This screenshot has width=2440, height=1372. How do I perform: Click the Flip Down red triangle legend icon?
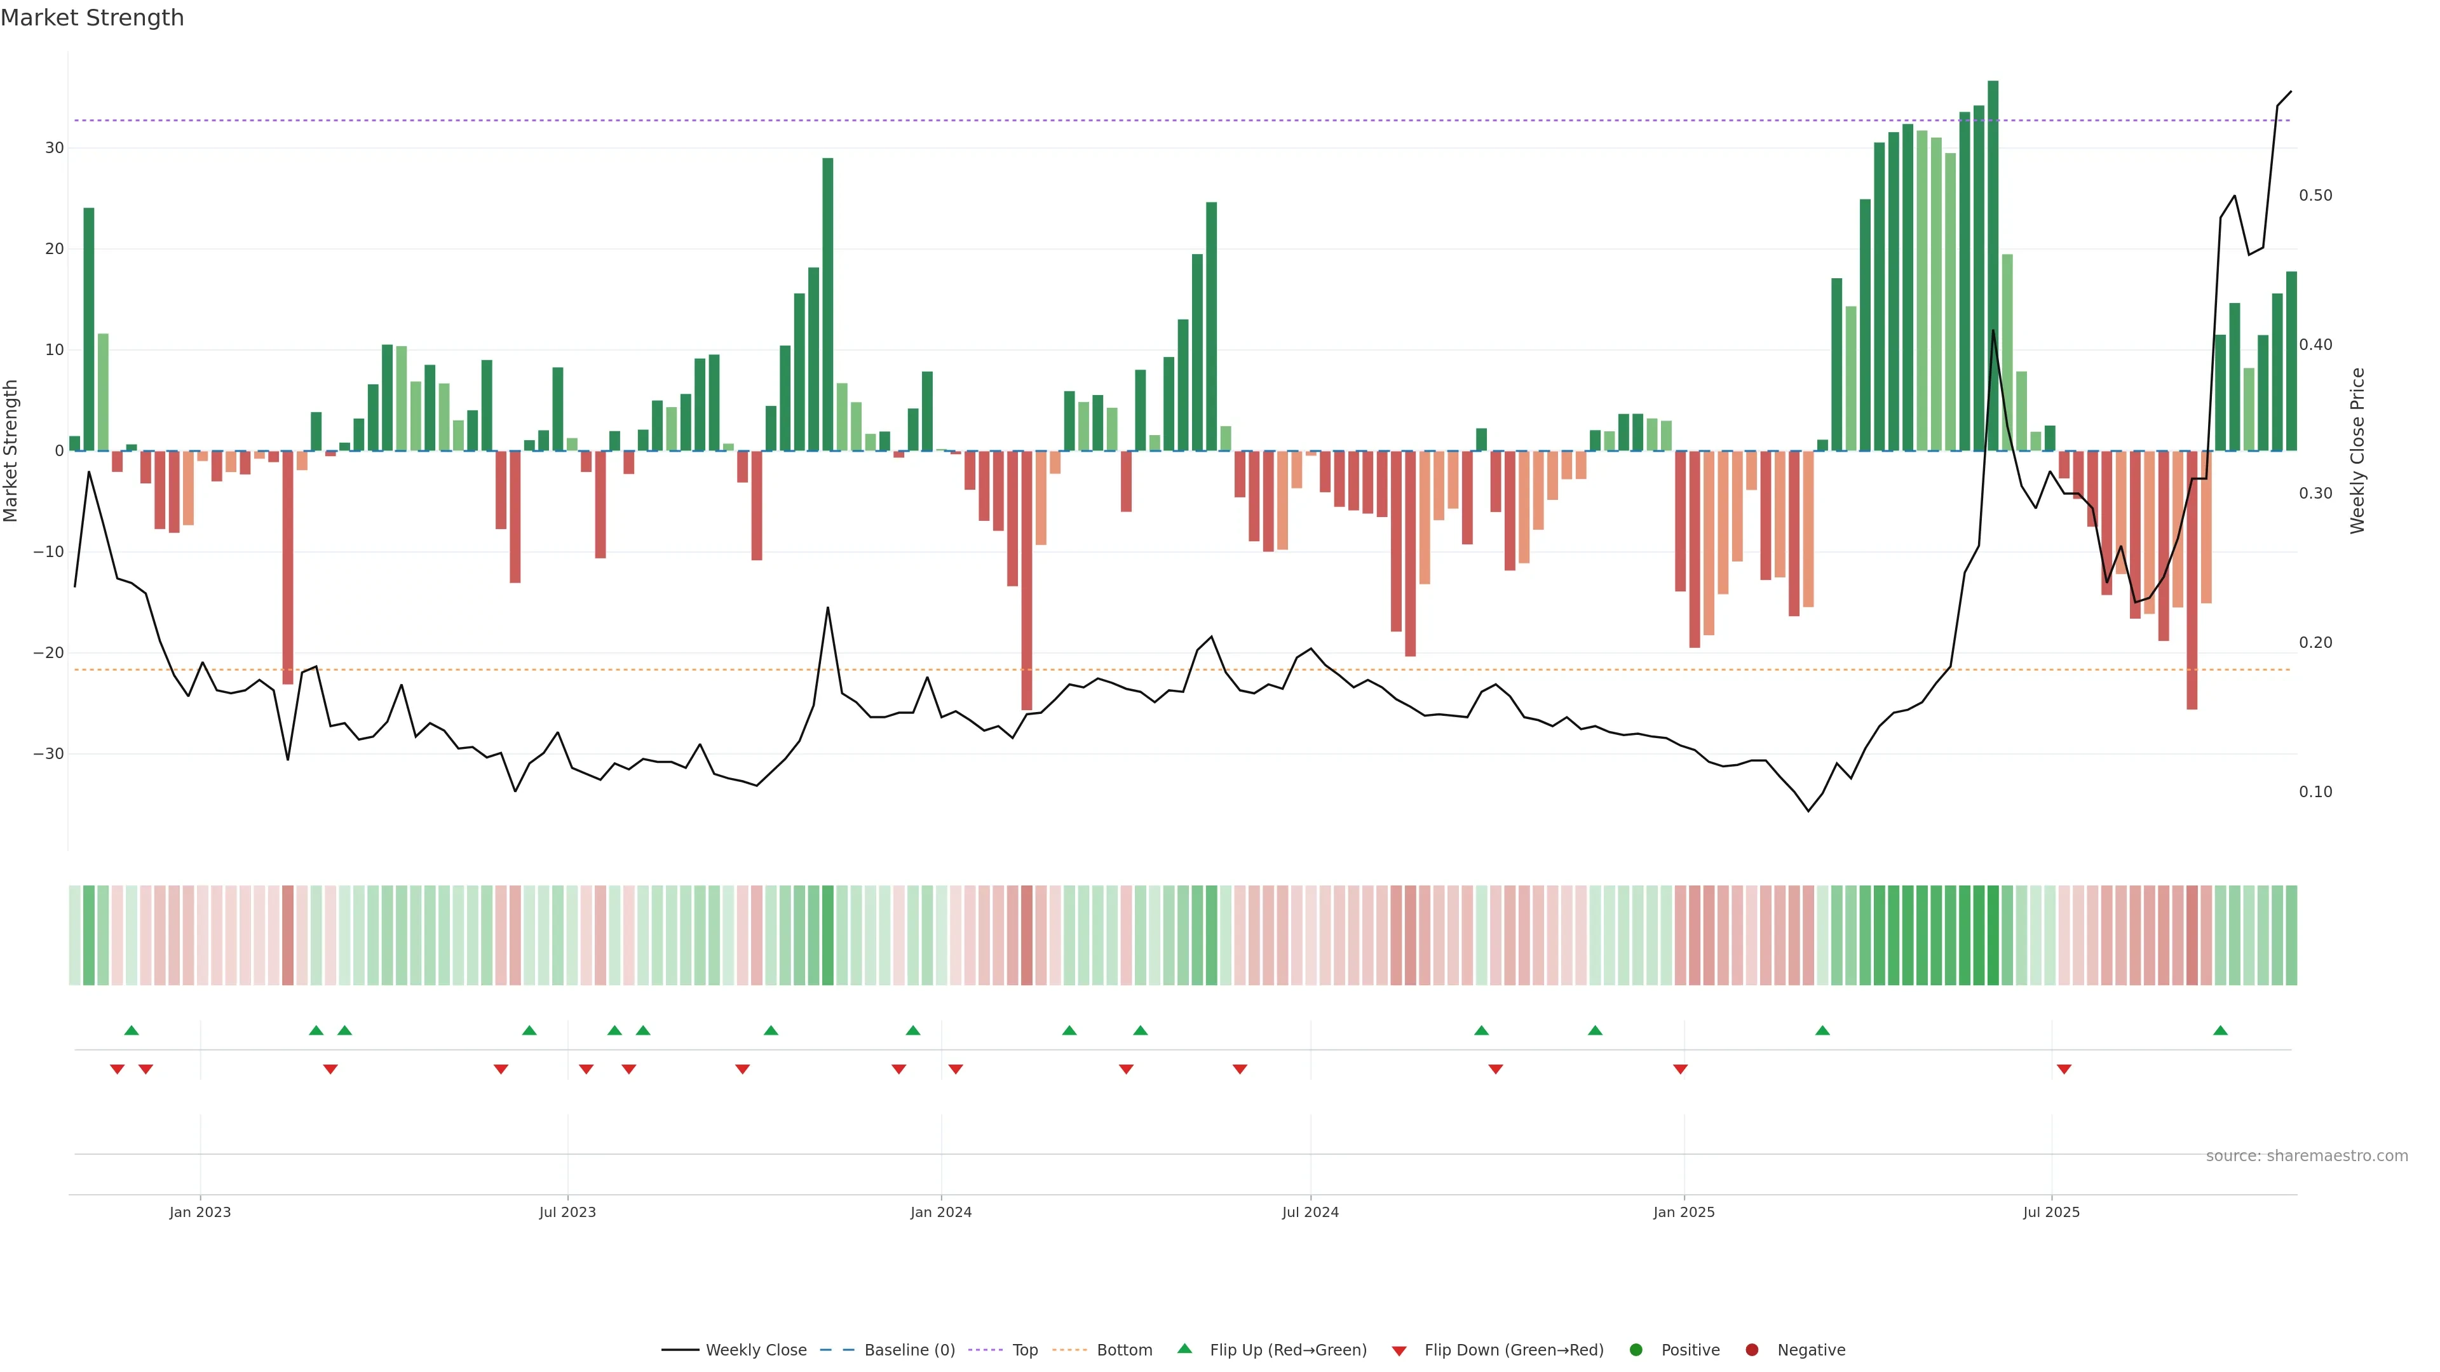coord(1399,1350)
